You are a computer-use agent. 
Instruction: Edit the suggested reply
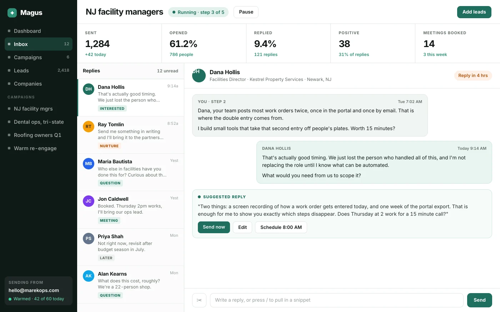pos(242,227)
